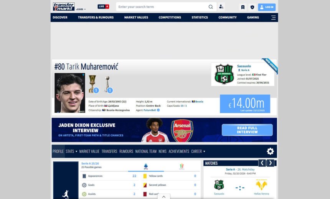Open the STATISTICS menu
Screen dimensions: 330x199
click(x=200, y=18)
